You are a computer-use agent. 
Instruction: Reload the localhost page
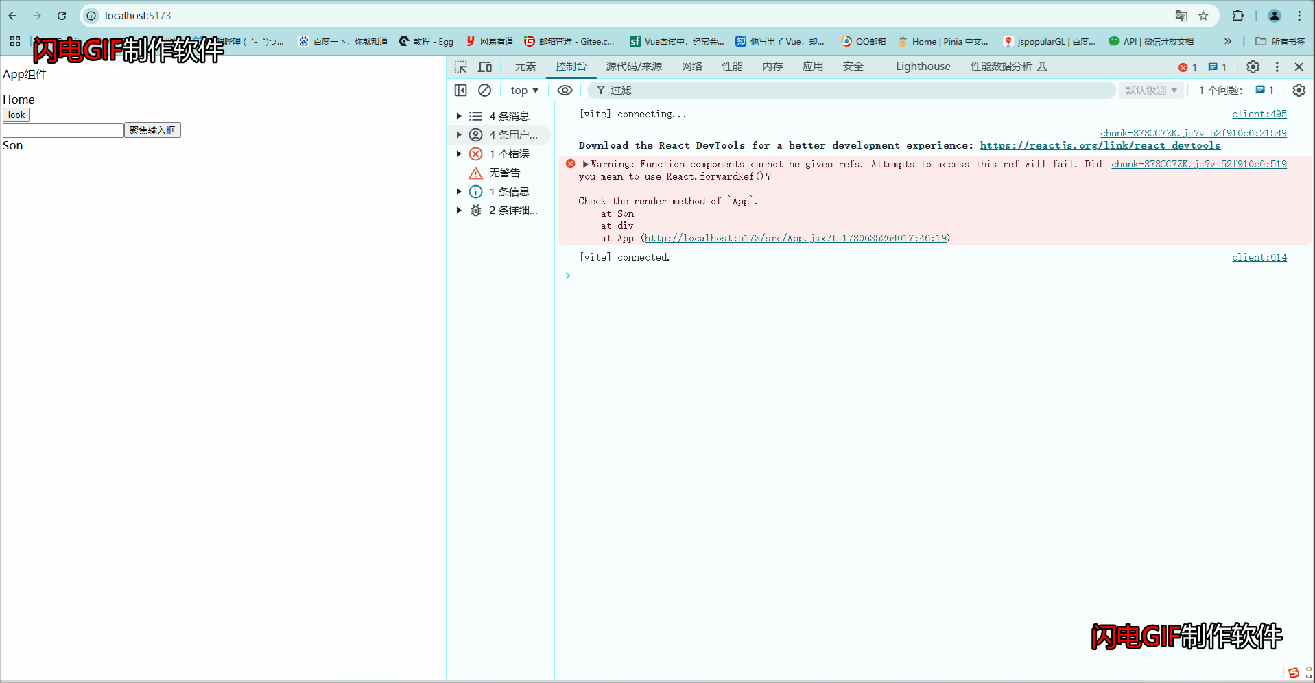pyautogui.click(x=62, y=16)
